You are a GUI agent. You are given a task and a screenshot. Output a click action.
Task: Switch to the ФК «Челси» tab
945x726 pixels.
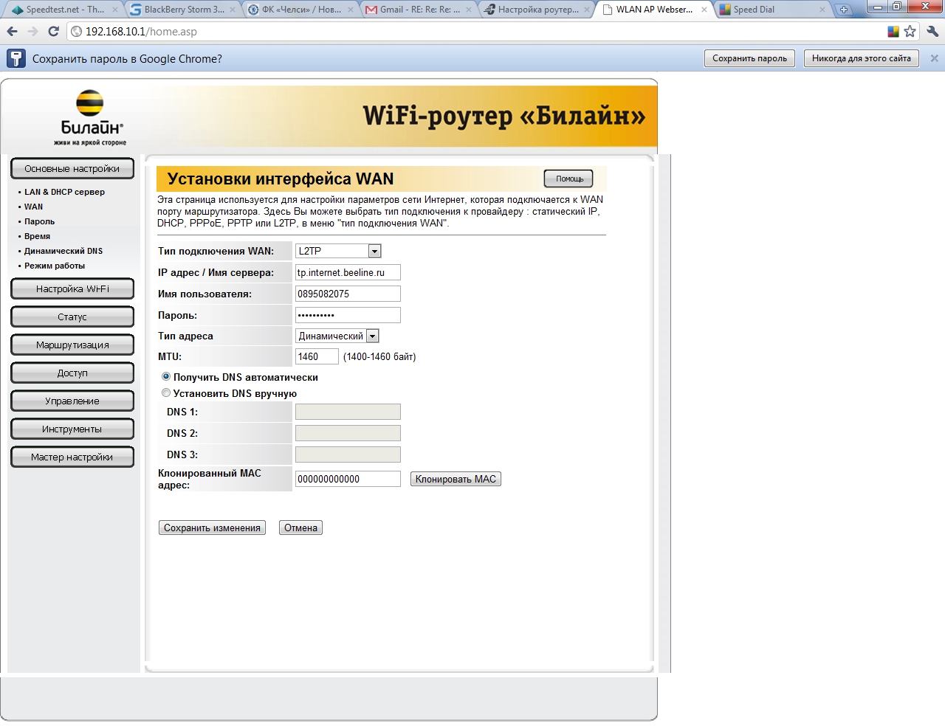[x=300, y=10]
